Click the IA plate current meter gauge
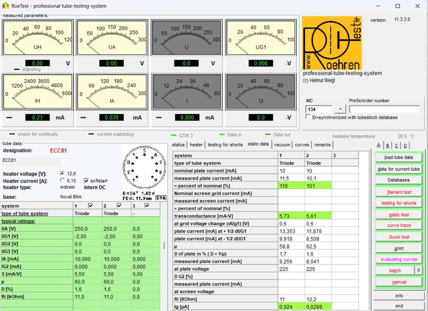 (112, 92)
